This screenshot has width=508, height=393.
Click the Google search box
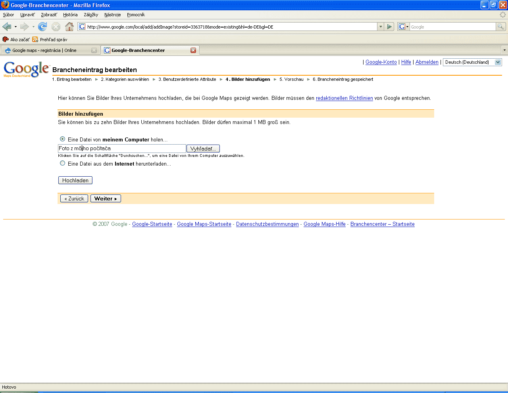click(452, 27)
